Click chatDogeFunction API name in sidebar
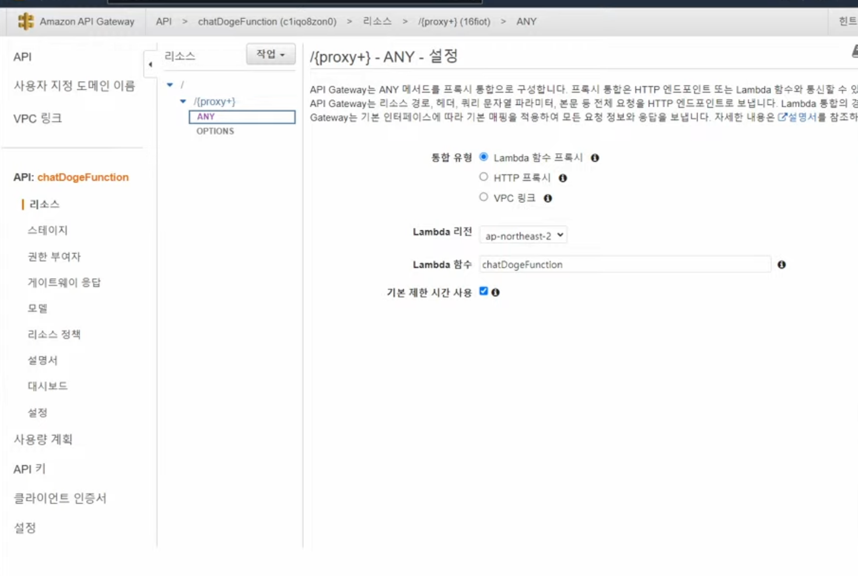The width and height of the screenshot is (858, 576). tap(83, 177)
